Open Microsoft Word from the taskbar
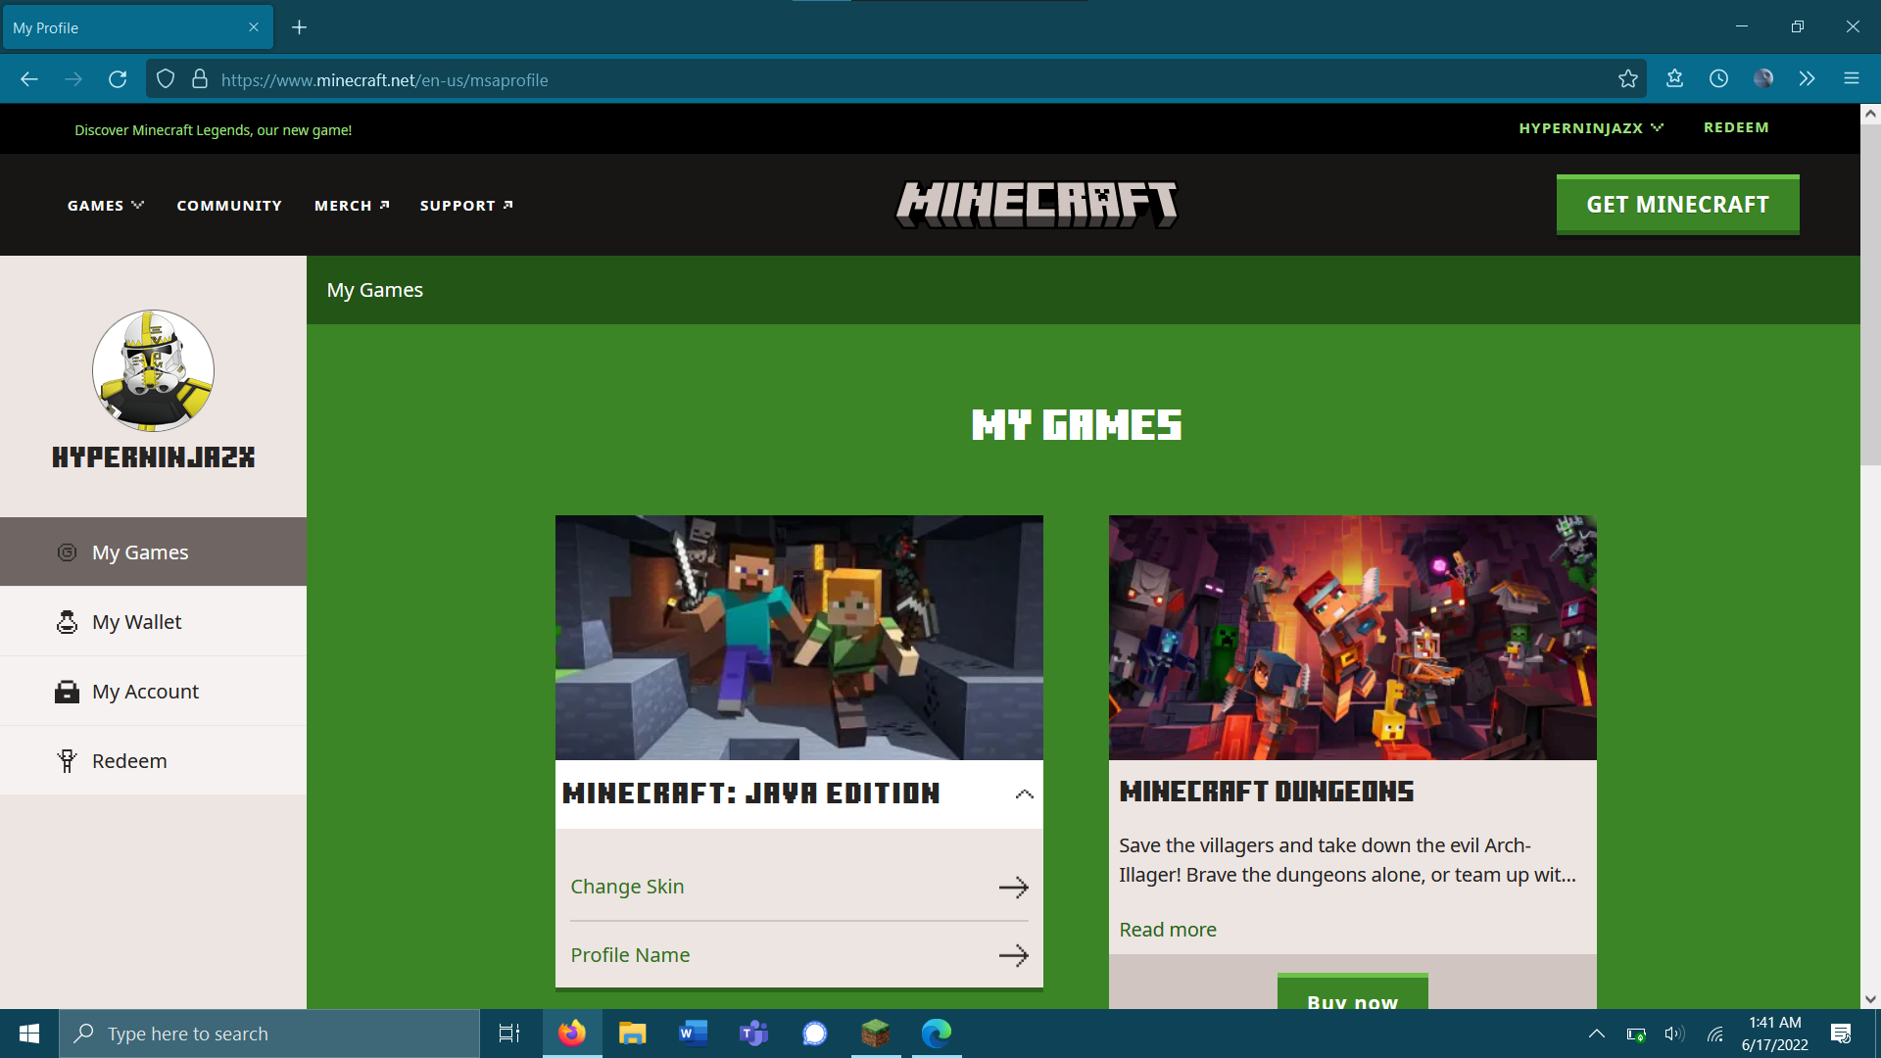This screenshot has width=1881, height=1058. (x=693, y=1034)
